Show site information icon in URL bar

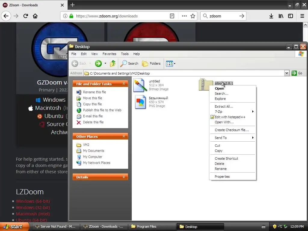[x=65, y=16]
